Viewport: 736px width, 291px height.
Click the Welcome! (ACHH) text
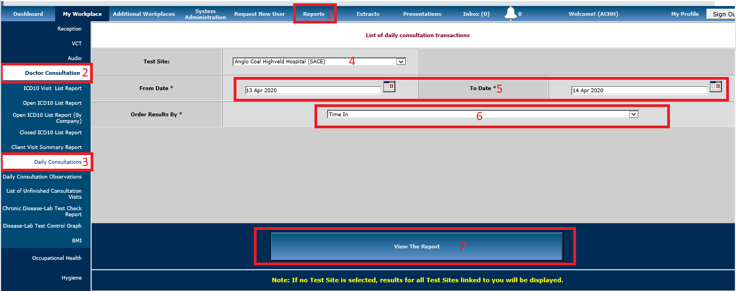click(x=593, y=14)
